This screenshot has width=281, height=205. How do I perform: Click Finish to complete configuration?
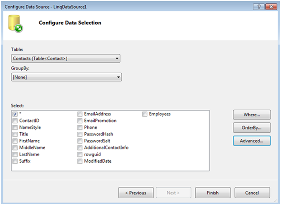click(213, 193)
